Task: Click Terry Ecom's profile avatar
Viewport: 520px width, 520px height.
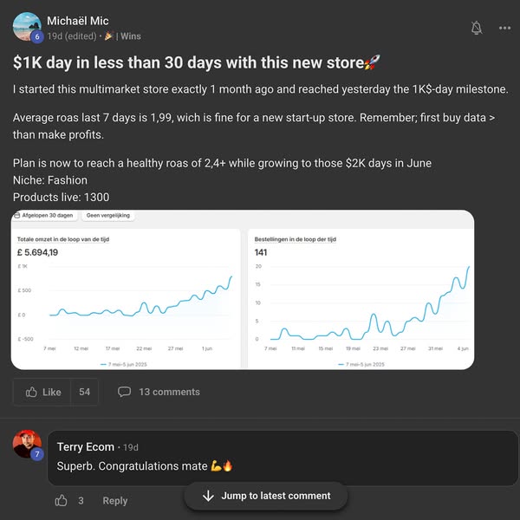Action: pyautogui.click(x=27, y=443)
